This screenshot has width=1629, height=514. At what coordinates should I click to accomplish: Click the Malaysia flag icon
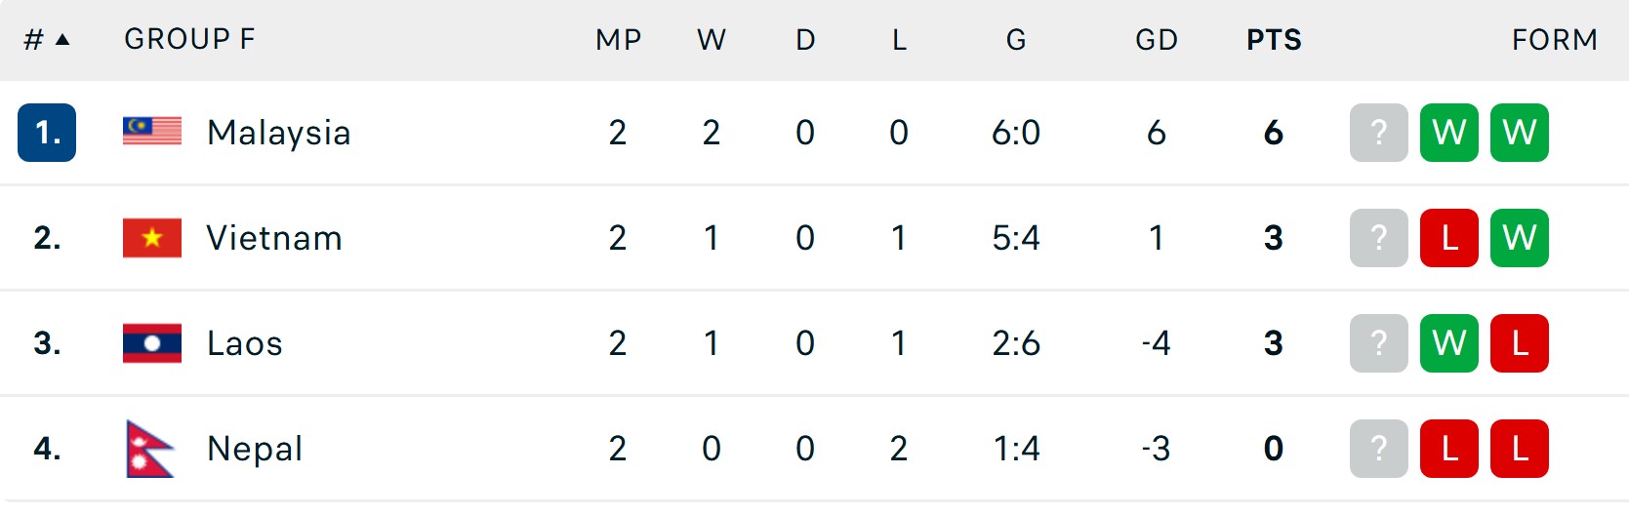point(152,132)
